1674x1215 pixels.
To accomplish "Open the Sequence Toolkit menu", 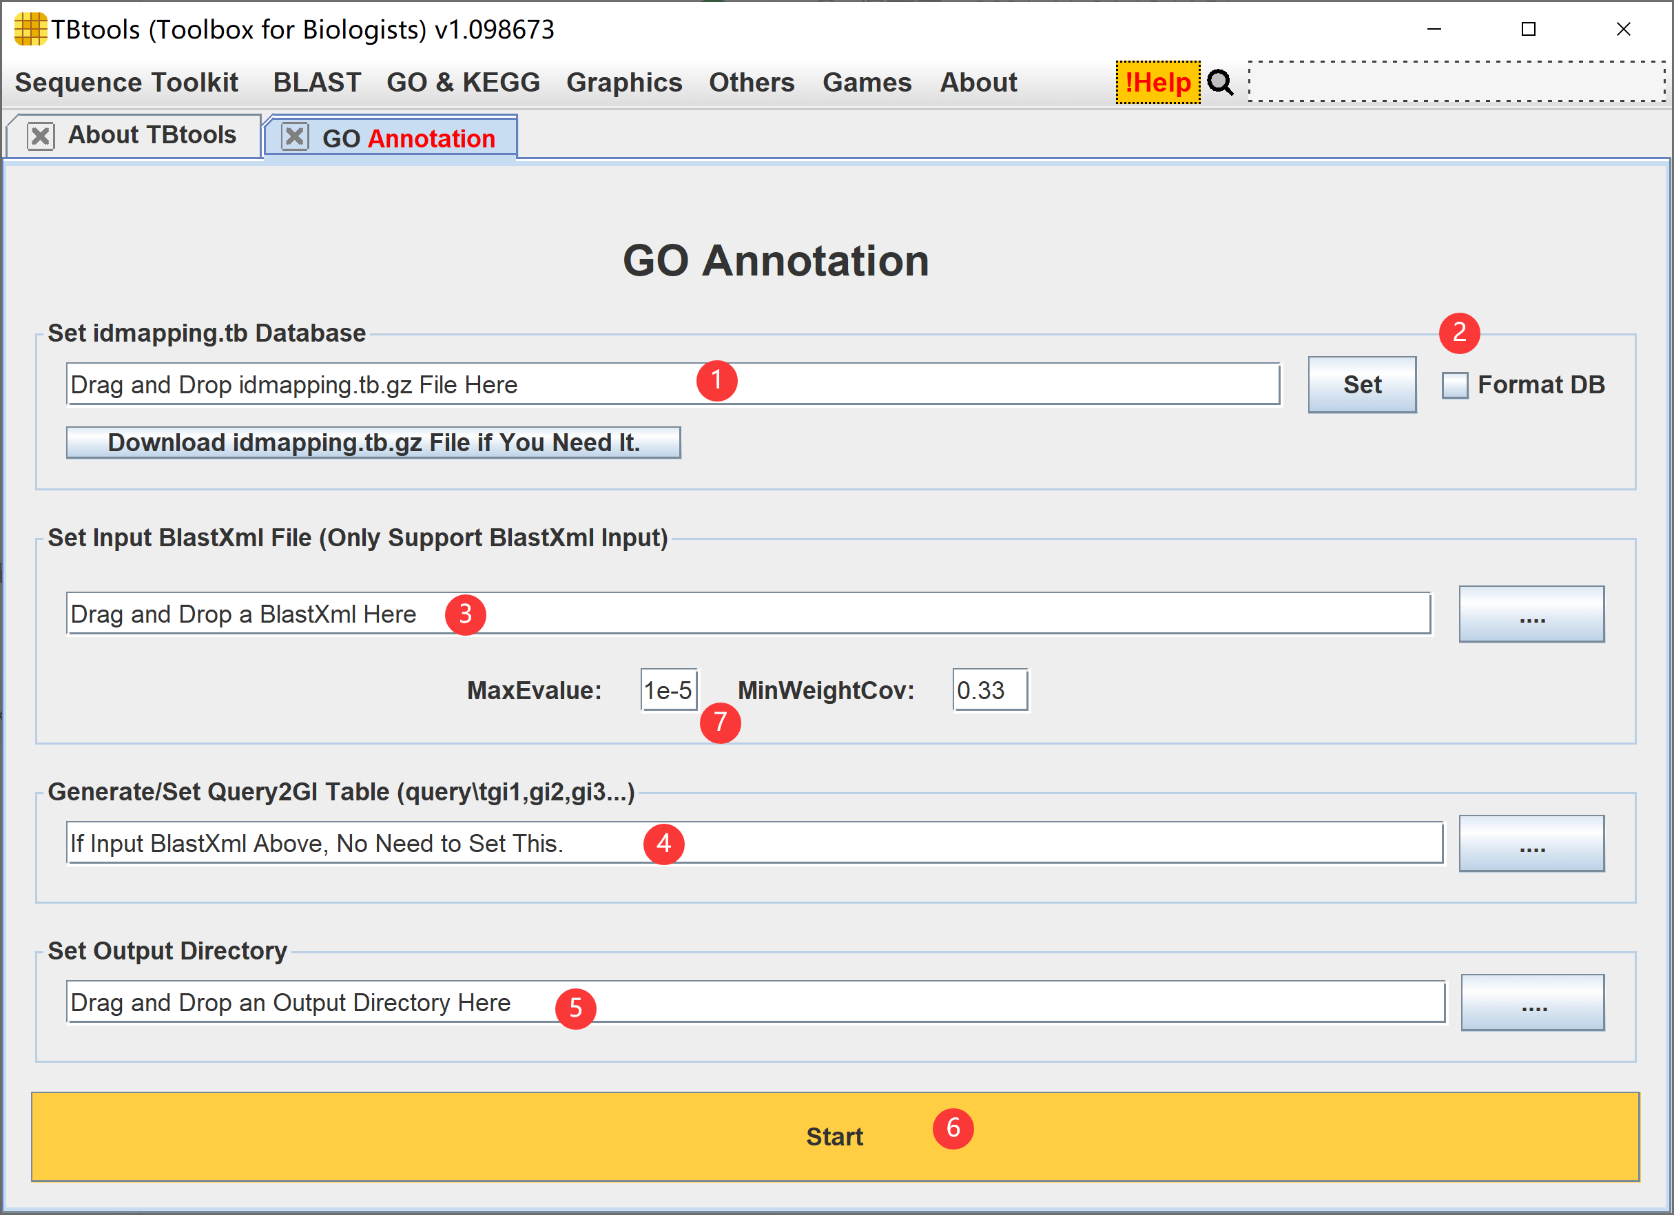I will (126, 83).
